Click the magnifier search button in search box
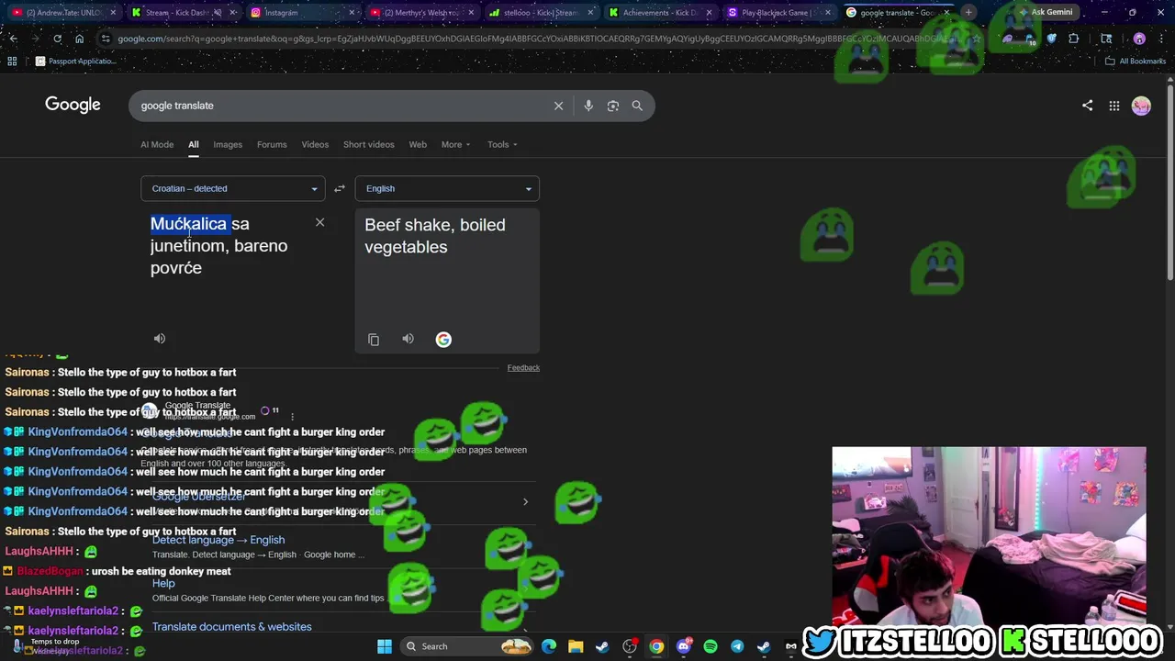The height and width of the screenshot is (661, 1175). click(x=637, y=106)
